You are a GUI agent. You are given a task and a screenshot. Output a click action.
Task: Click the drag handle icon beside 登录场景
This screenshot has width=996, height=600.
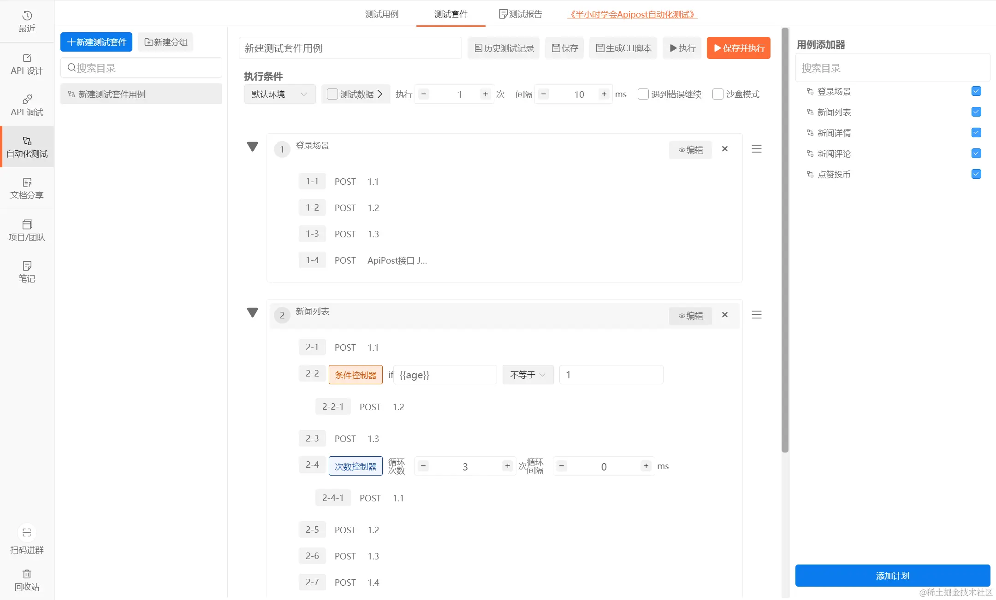[756, 149]
